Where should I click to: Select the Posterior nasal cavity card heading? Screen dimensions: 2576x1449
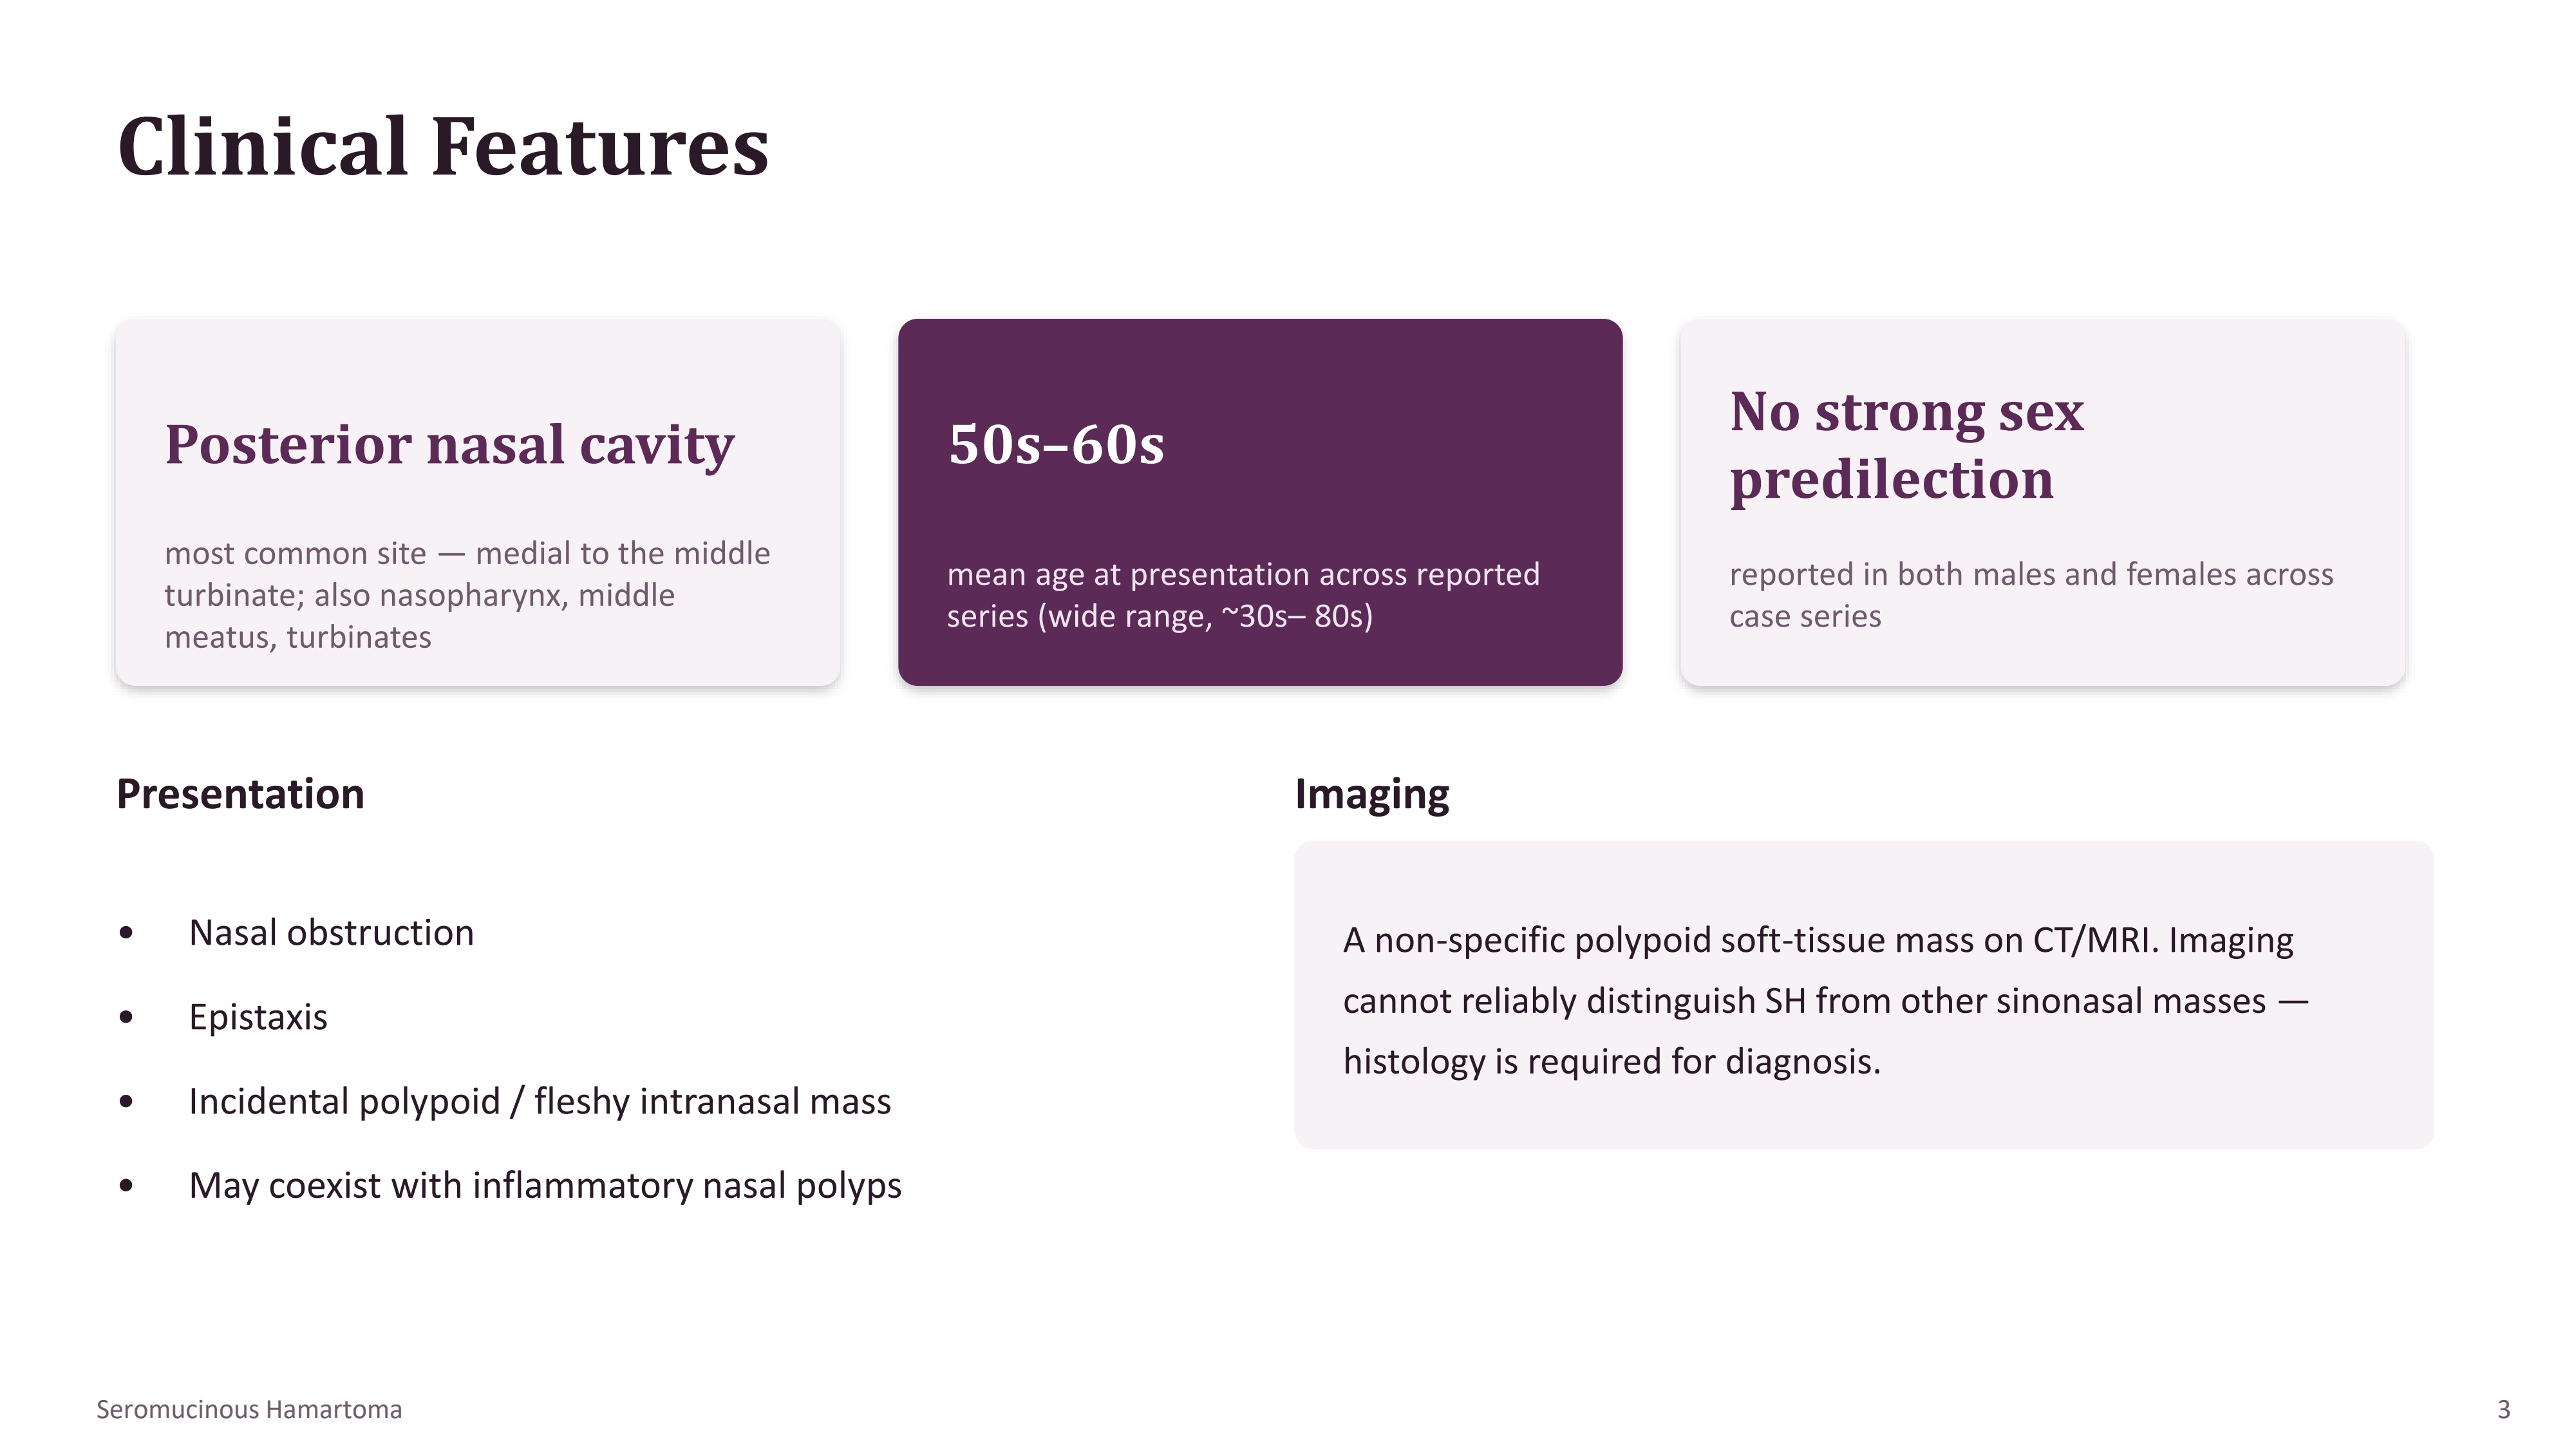(x=449, y=445)
